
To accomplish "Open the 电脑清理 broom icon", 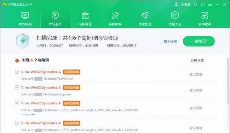I will tap(85, 16).
